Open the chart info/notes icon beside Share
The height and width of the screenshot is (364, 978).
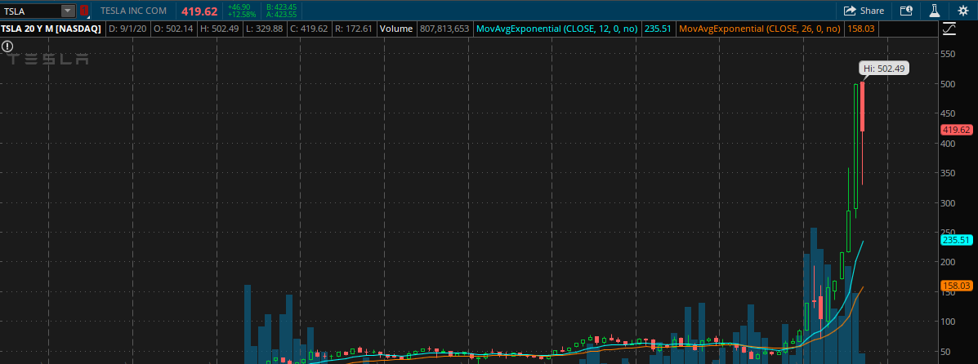click(x=906, y=11)
